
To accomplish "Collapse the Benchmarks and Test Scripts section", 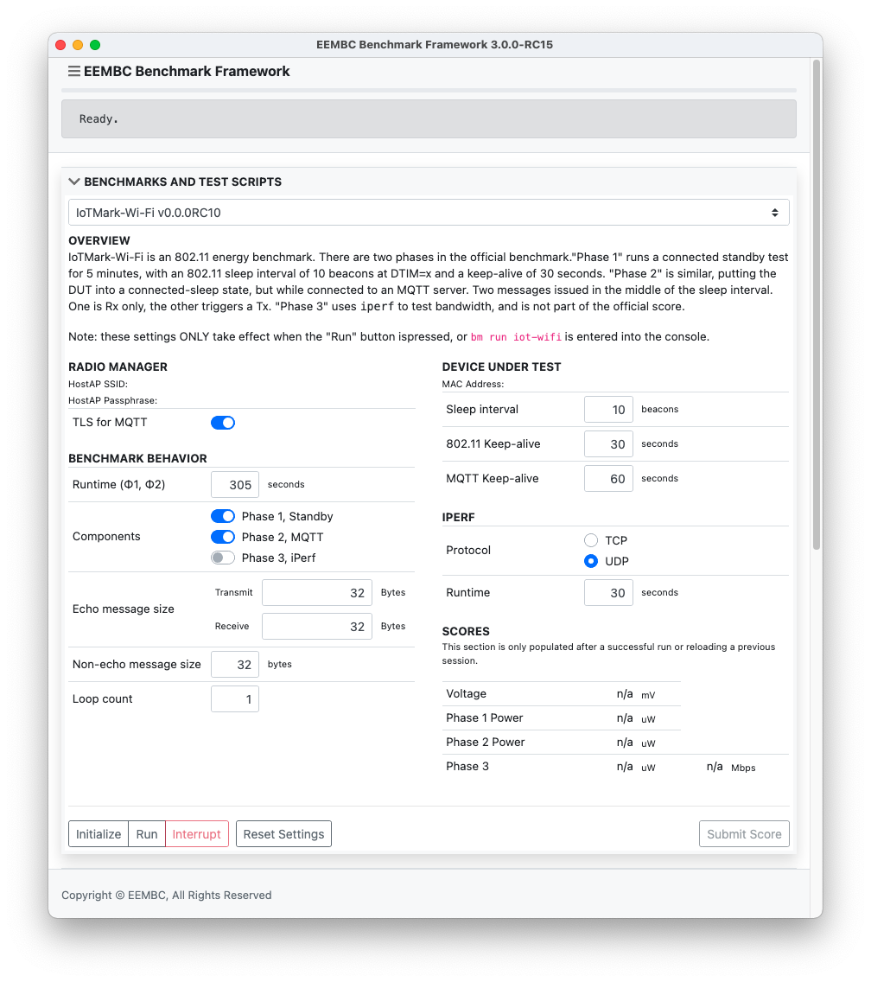I will (74, 182).
